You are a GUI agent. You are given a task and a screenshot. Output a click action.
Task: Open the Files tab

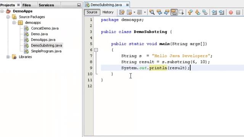point(27,5)
